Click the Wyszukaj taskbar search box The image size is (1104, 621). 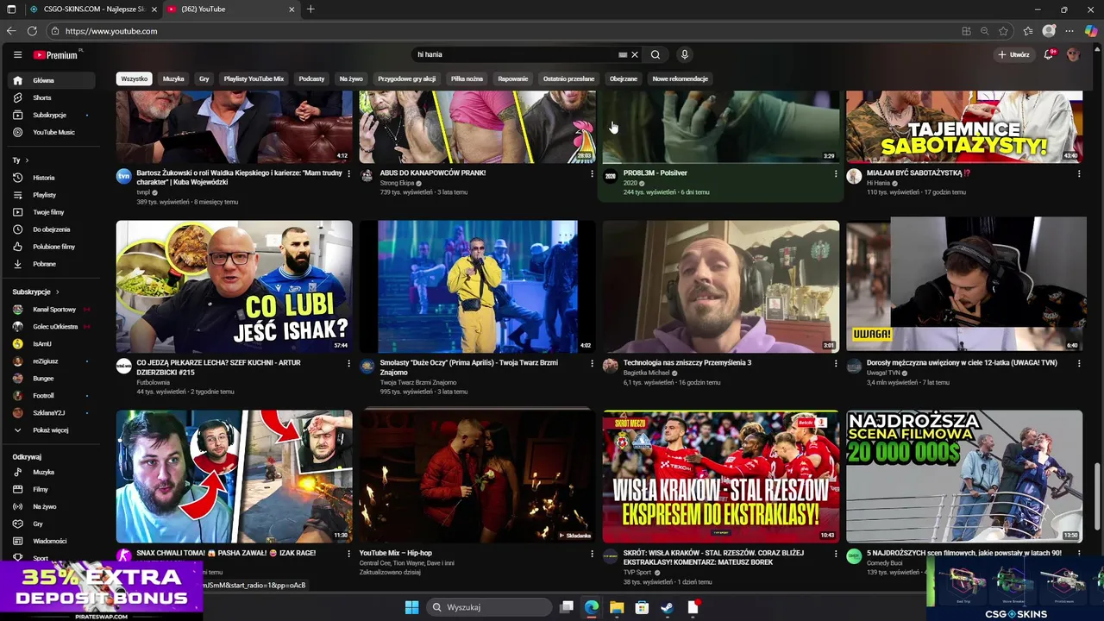click(x=489, y=607)
